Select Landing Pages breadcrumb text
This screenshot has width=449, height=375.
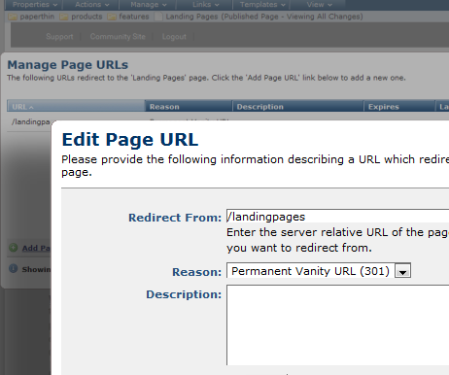[x=191, y=17]
